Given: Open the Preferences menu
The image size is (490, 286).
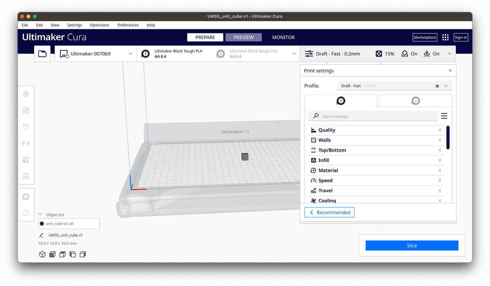Looking at the screenshot, I should (x=128, y=25).
